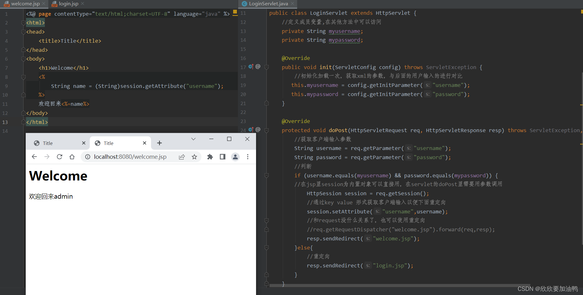The width and height of the screenshot is (583, 295).
Task: Collapse the <html> block on line 2
Action: [x=23, y=23]
